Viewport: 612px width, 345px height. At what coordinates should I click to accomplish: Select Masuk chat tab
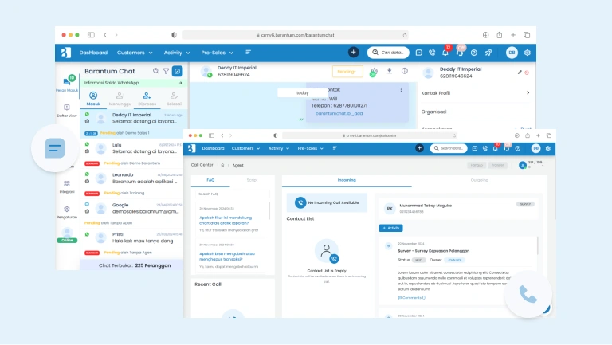pyautogui.click(x=93, y=99)
